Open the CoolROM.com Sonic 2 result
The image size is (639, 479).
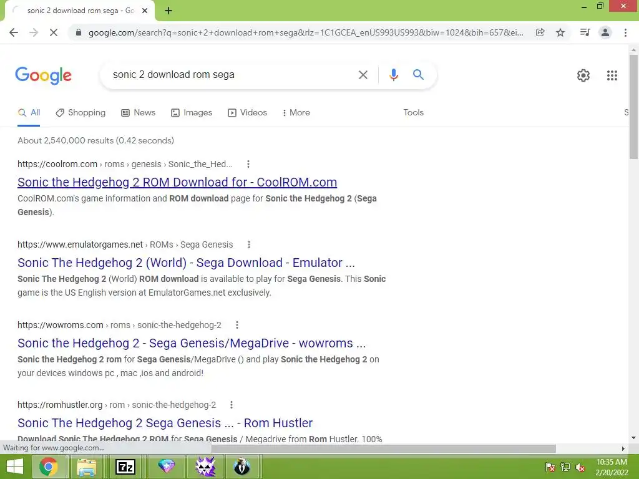click(177, 182)
